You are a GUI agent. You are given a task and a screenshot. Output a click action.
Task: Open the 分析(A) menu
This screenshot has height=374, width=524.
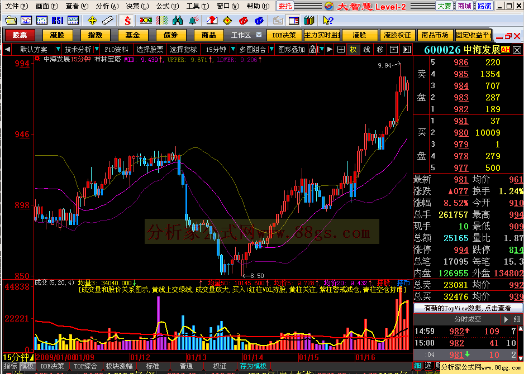coord(107,6)
